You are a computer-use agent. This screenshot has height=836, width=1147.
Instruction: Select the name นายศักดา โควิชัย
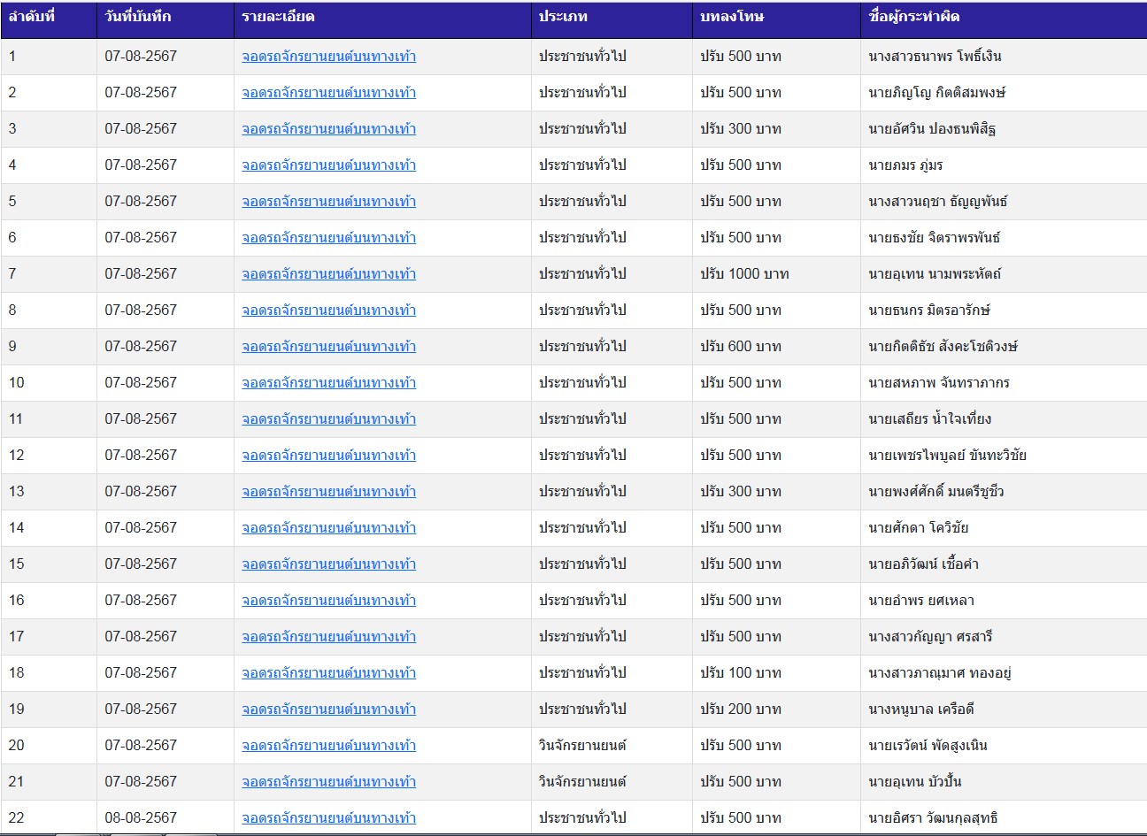919,528
